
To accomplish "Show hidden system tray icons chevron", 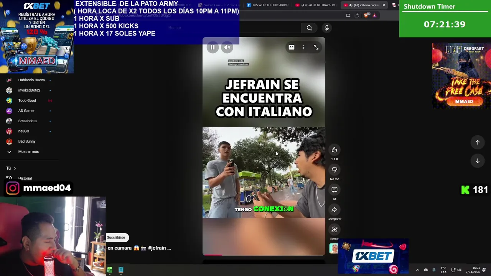I will point(417,270).
